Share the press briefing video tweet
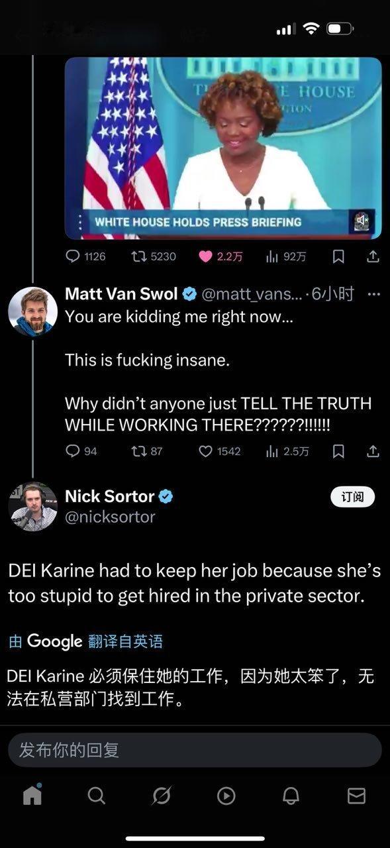Image resolution: width=390 pixels, height=848 pixels. coord(373,256)
